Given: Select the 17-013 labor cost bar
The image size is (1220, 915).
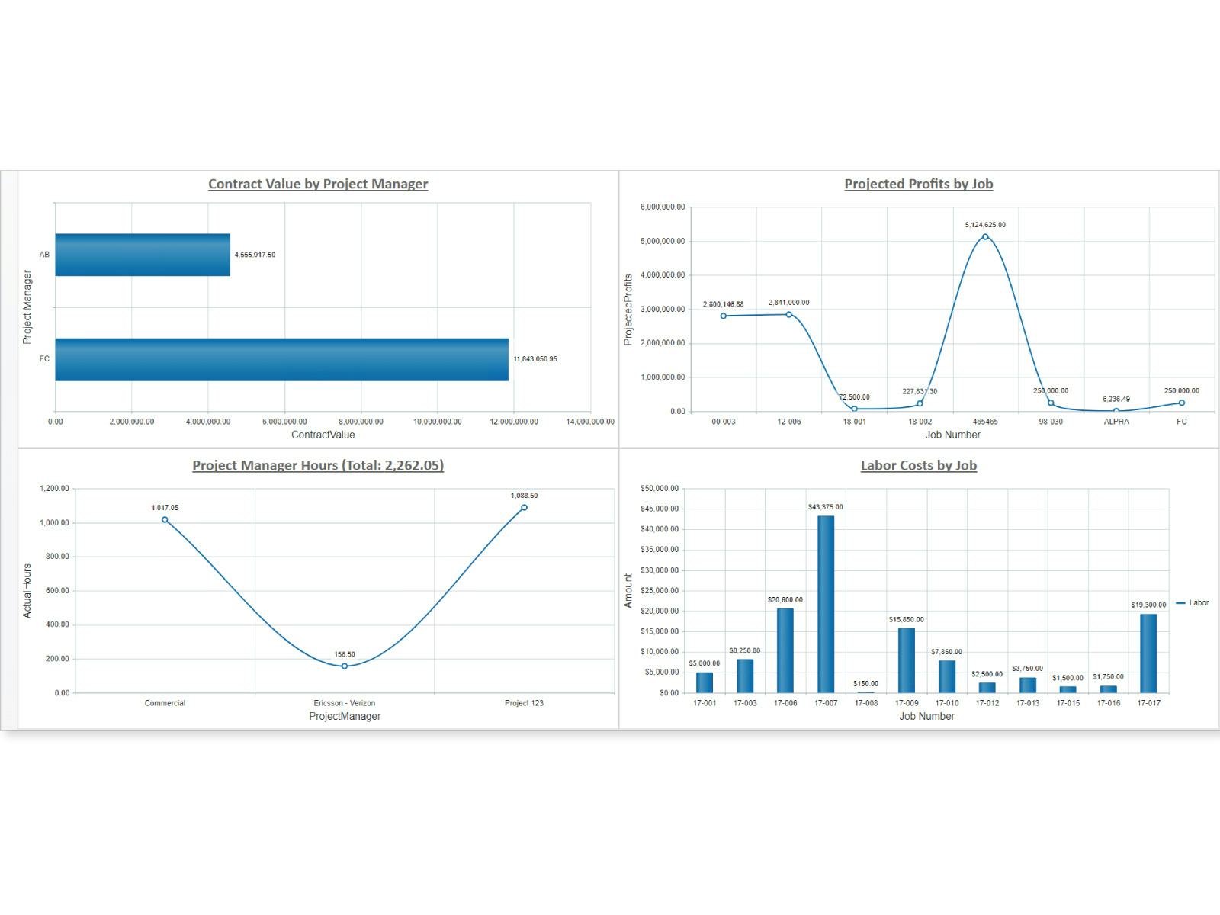Looking at the screenshot, I should (x=1028, y=685).
